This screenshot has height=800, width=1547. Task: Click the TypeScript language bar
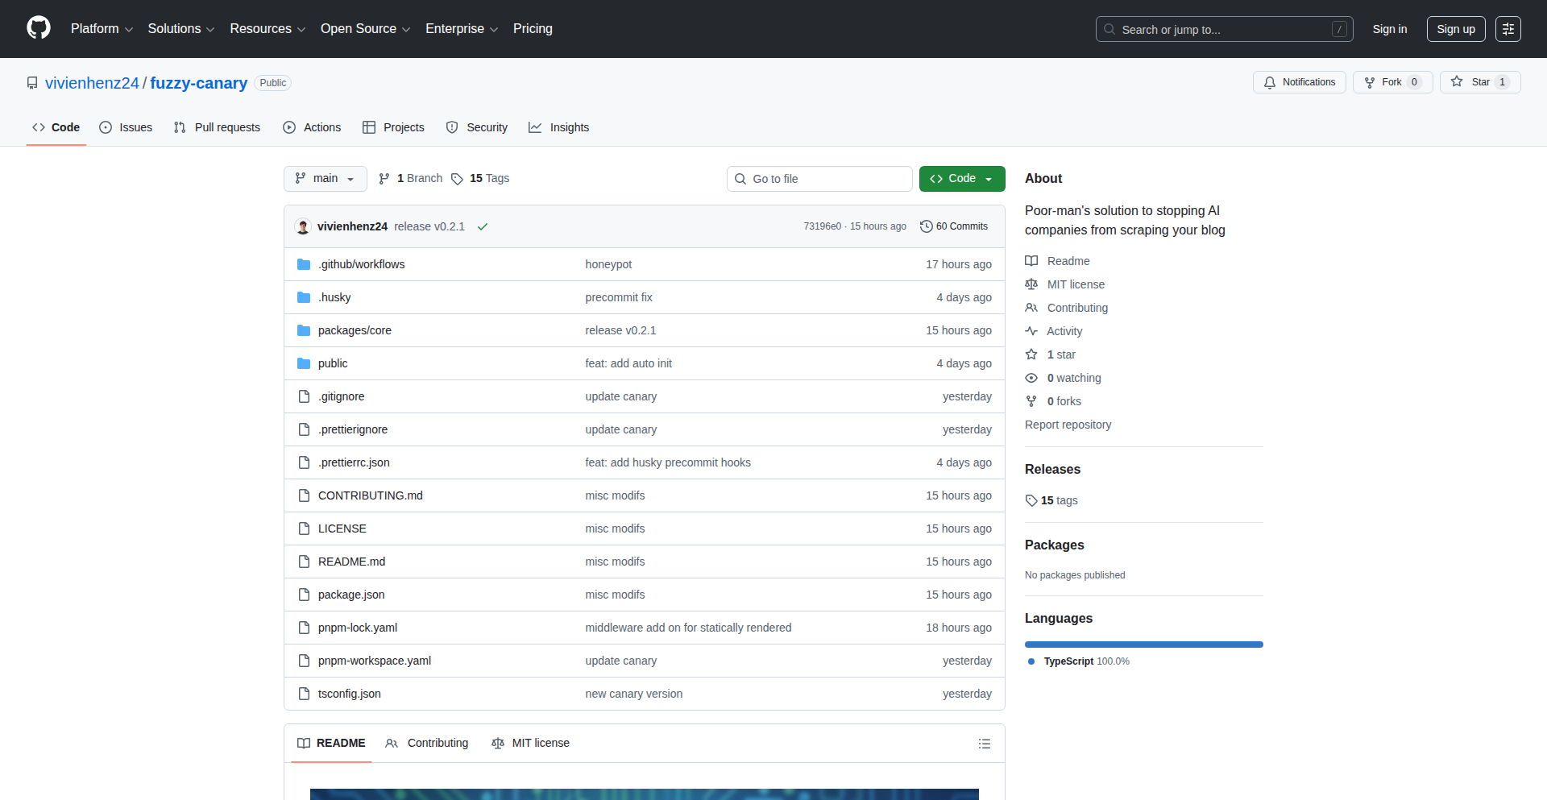coord(1143,645)
